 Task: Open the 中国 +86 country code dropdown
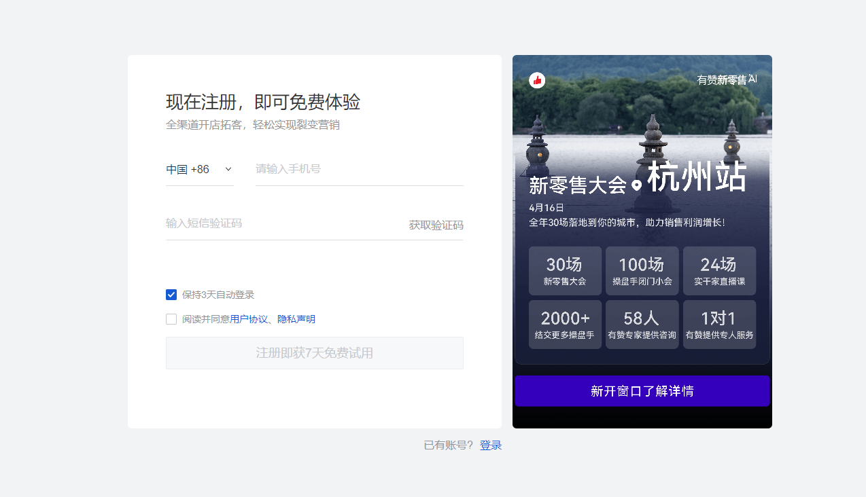(199, 169)
